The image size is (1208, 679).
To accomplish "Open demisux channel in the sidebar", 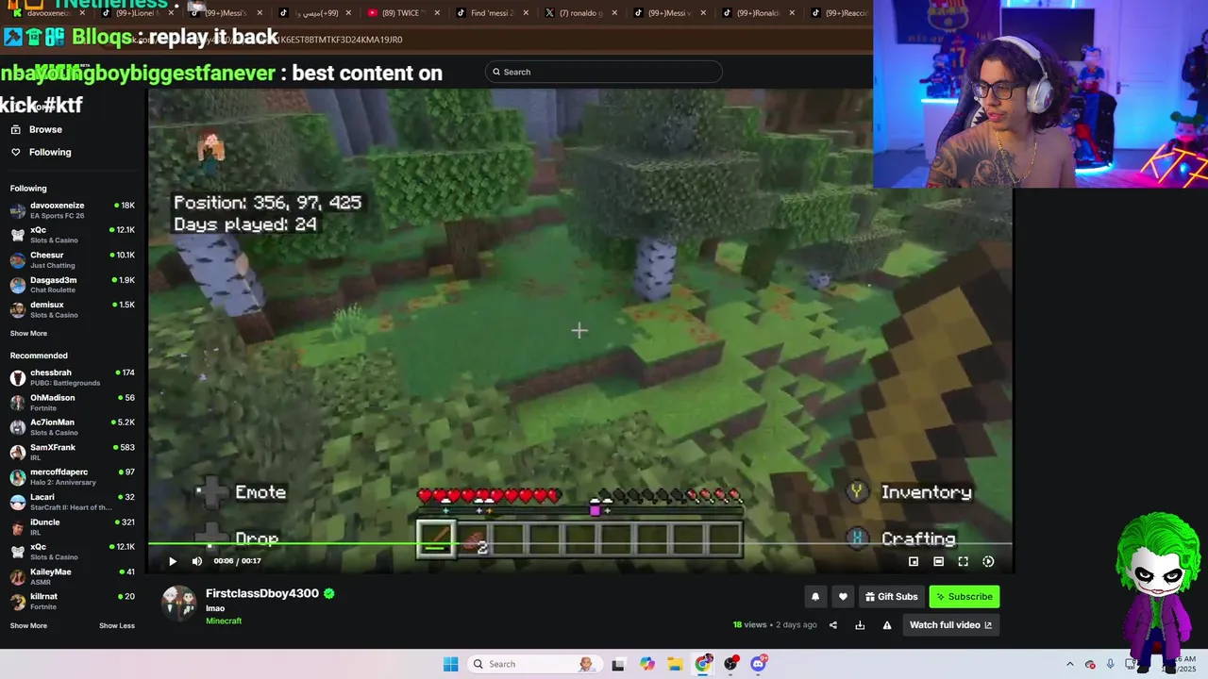I will point(73,309).
